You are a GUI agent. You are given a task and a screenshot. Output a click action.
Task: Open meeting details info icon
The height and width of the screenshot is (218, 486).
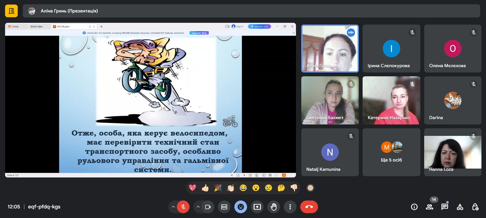[414, 207]
